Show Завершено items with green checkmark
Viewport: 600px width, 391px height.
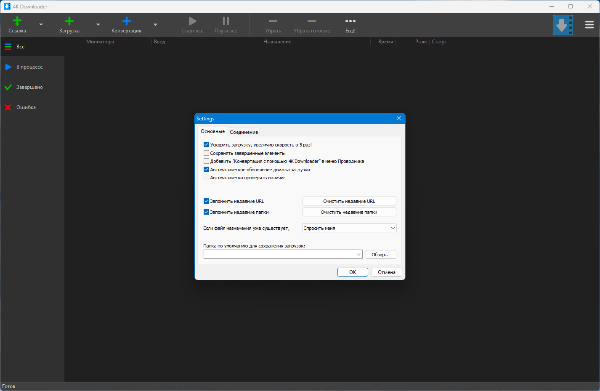click(29, 87)
